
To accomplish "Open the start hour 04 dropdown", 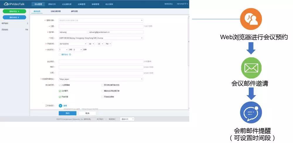I will (91, 44).
